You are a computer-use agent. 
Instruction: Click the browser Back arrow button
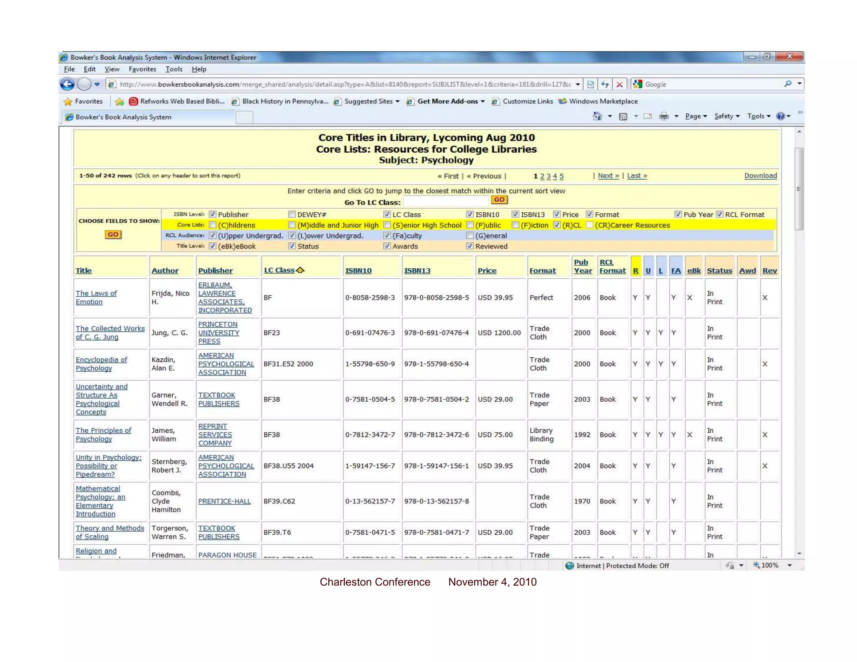(67, 85)
